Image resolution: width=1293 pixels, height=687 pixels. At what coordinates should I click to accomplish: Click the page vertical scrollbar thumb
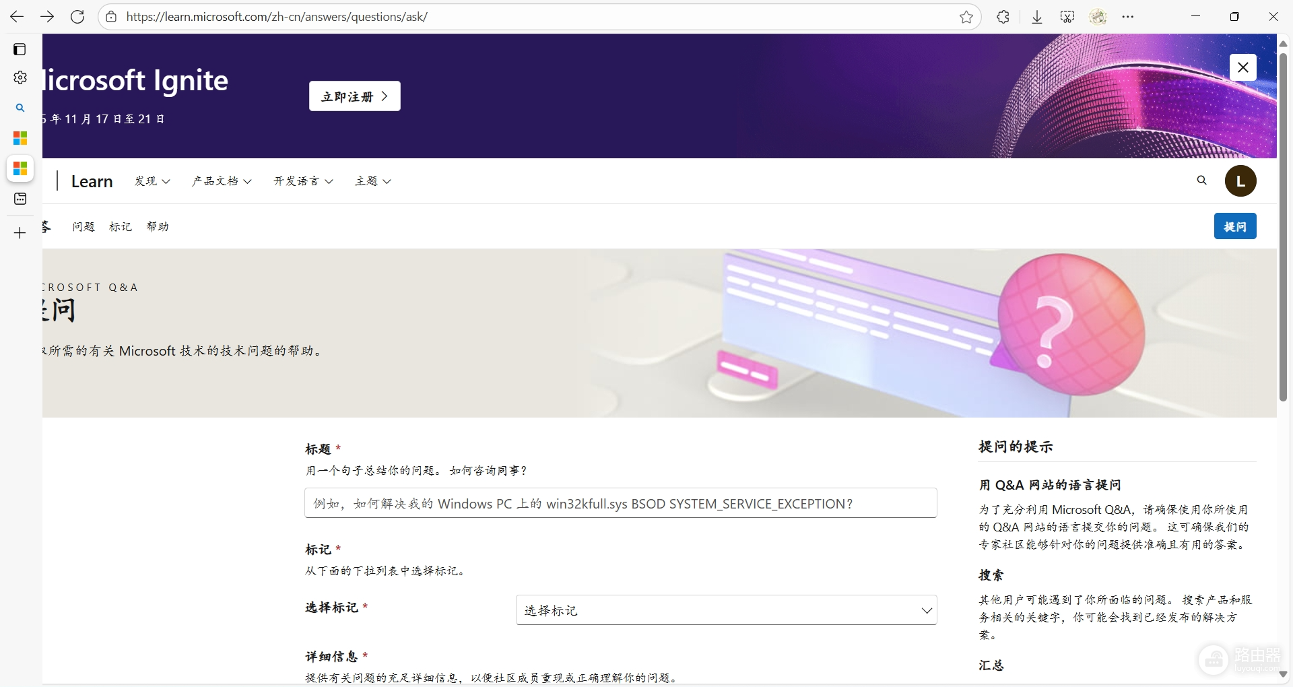click(x=1284, y=227)
